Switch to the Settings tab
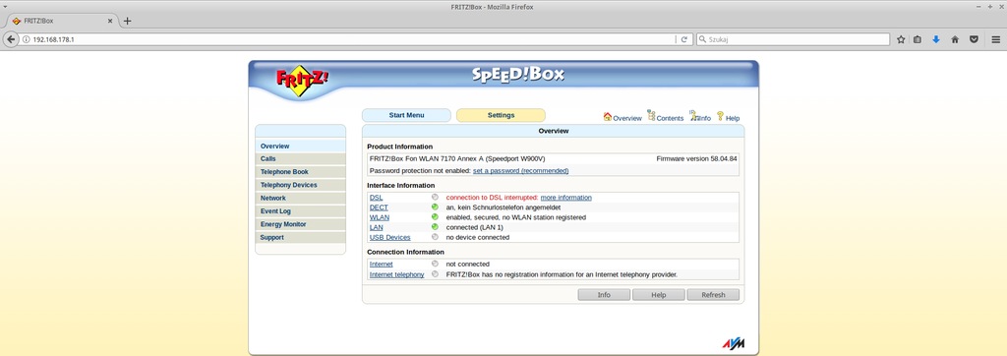Viewport: 1007px width, 356px height. pyautogui.click(x=501, y=115)
